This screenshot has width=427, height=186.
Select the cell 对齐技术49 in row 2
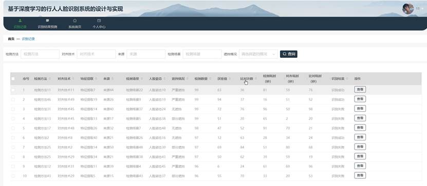[x=66, y=99]
